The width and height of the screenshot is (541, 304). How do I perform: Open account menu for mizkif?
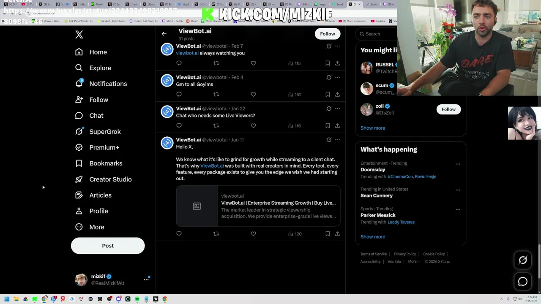pyautogui.click(x=146, y=280)
